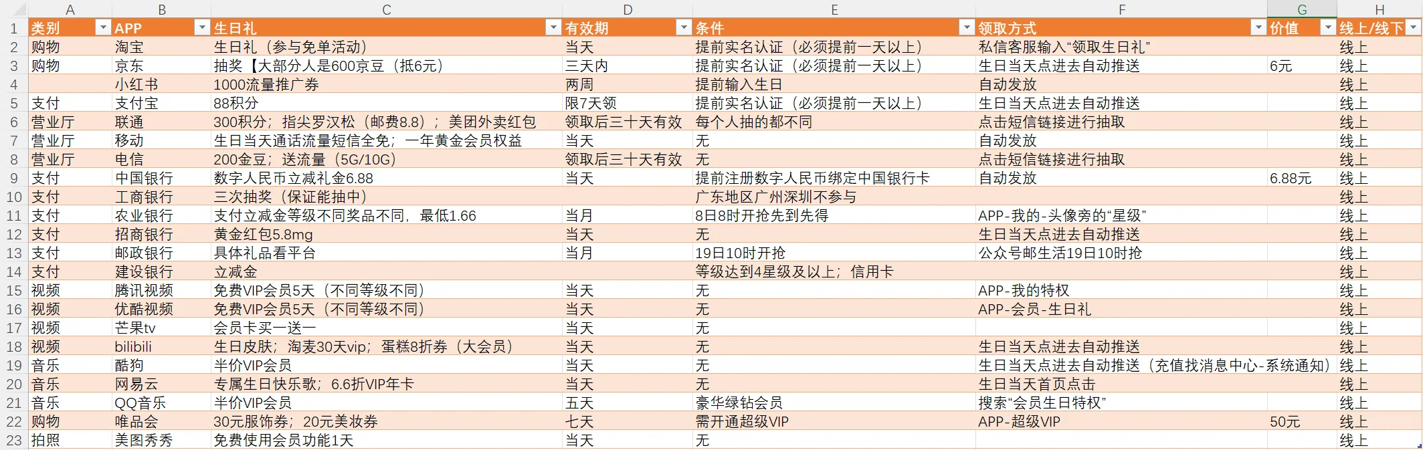Click the cell containing QQ音乐
This screenshot has width=1423, height=450.
click(161, 403)
